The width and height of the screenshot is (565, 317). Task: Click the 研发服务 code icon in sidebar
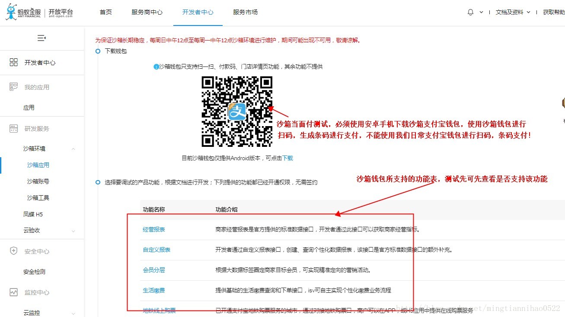(14, 128)
